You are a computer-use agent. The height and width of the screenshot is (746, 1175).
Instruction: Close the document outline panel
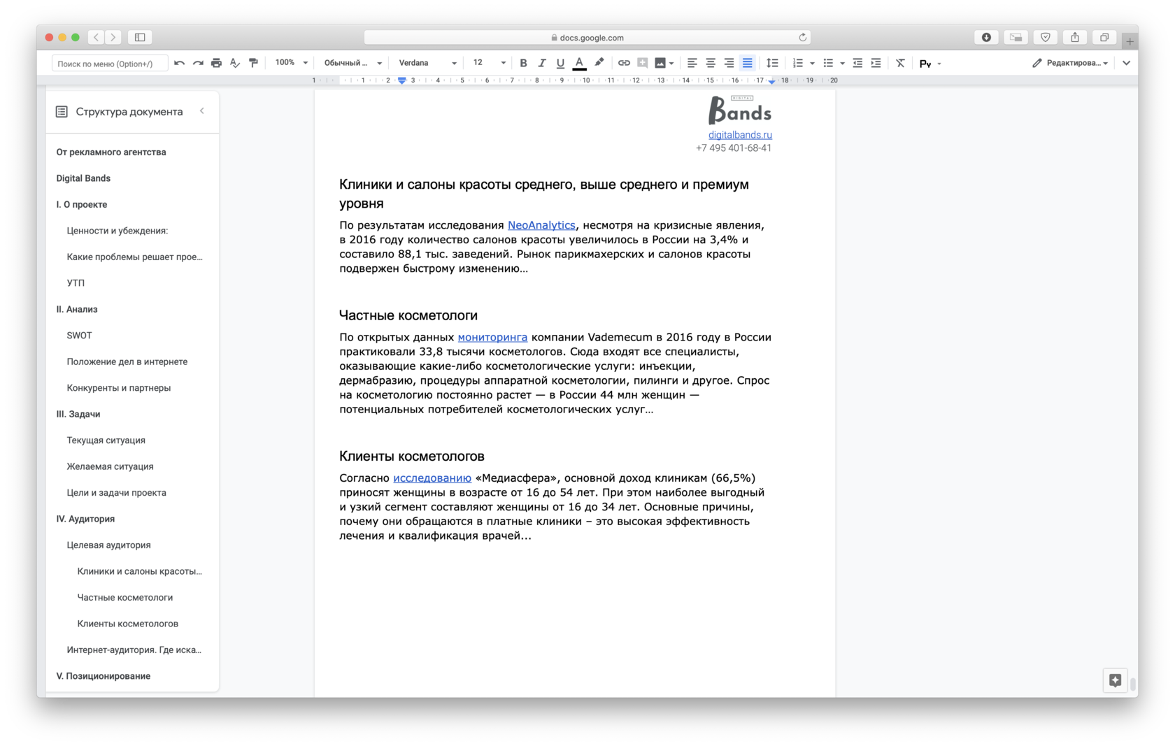click(x=202, y=111)
